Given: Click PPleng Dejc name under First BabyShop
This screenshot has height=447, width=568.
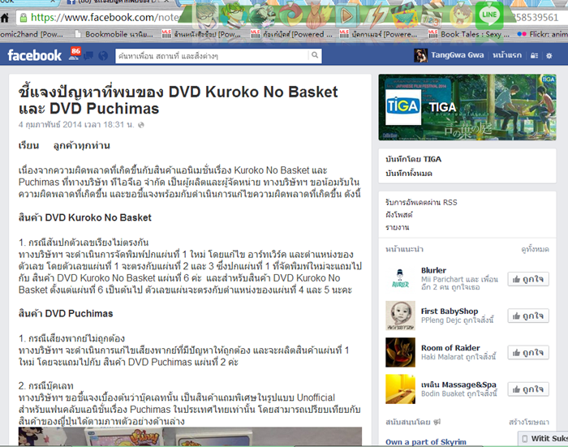Looking at the screenshot, I should 441,320.
